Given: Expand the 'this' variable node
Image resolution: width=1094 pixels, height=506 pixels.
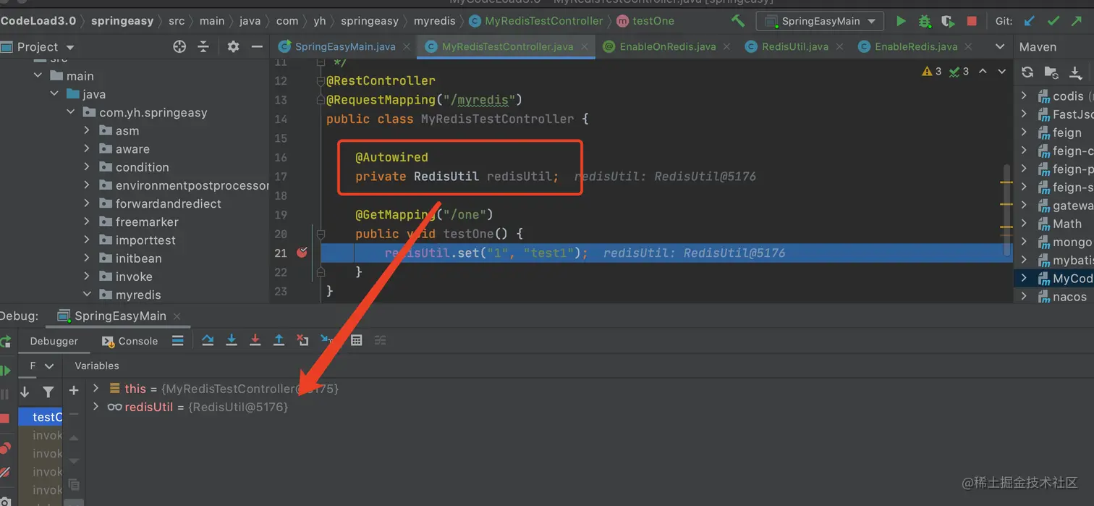Looking at the screenshot, I should pyautogui.click(x=96, y=389).
